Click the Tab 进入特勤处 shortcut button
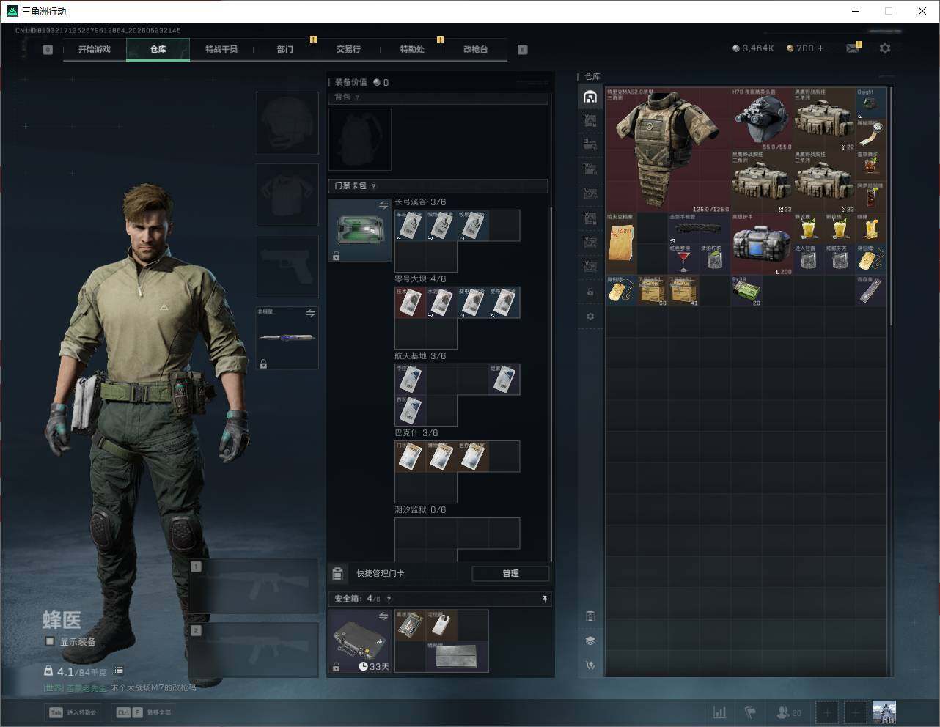 [73, 712]
